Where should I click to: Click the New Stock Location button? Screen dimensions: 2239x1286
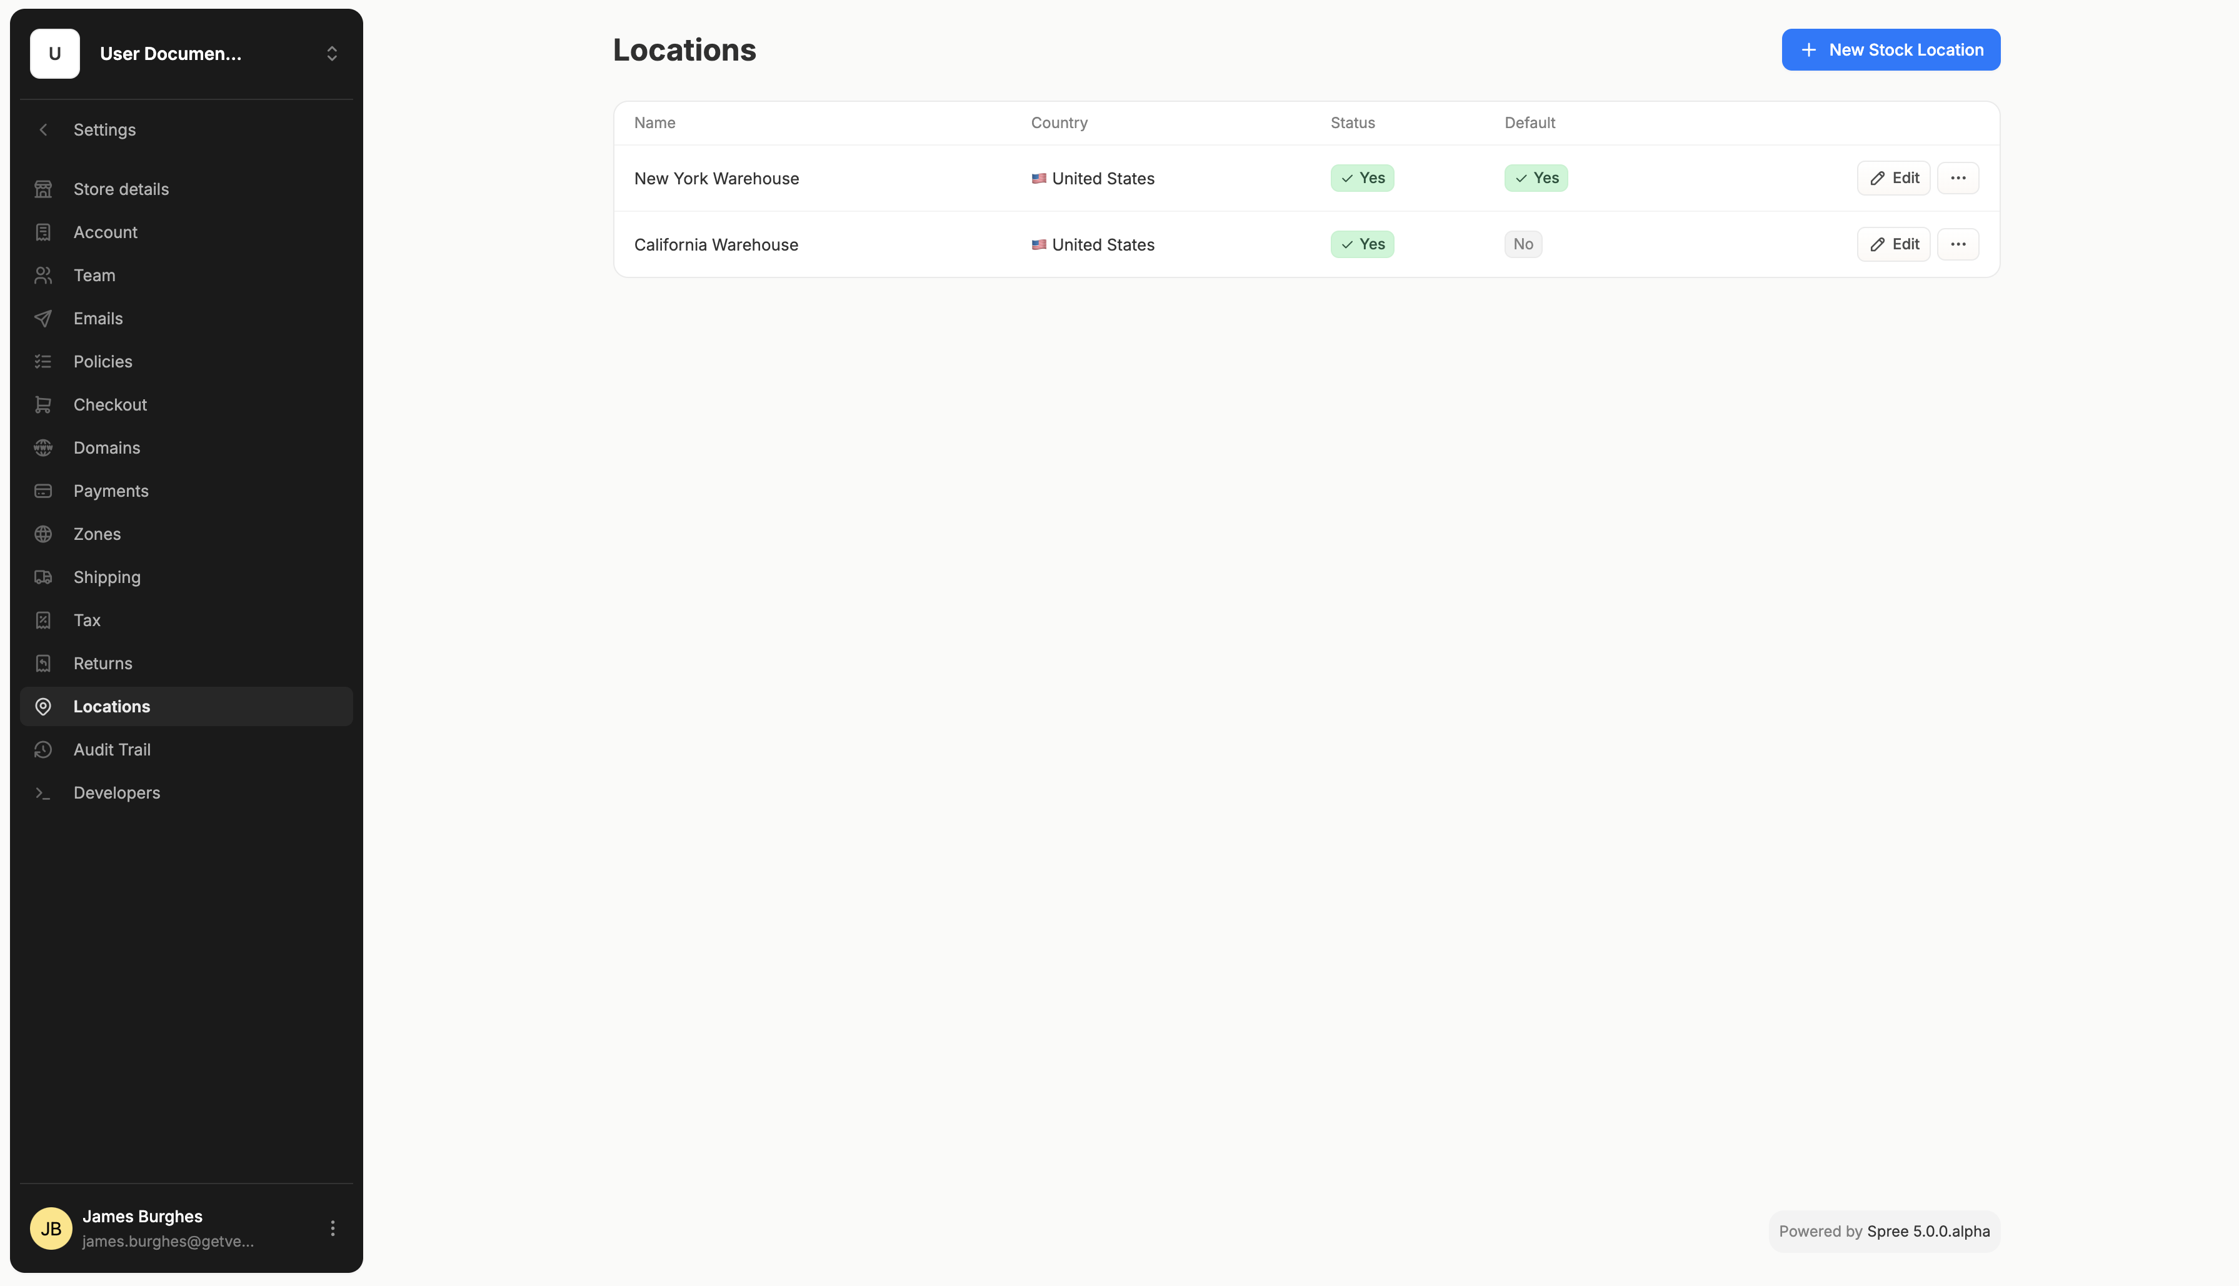click(1890, 51)
